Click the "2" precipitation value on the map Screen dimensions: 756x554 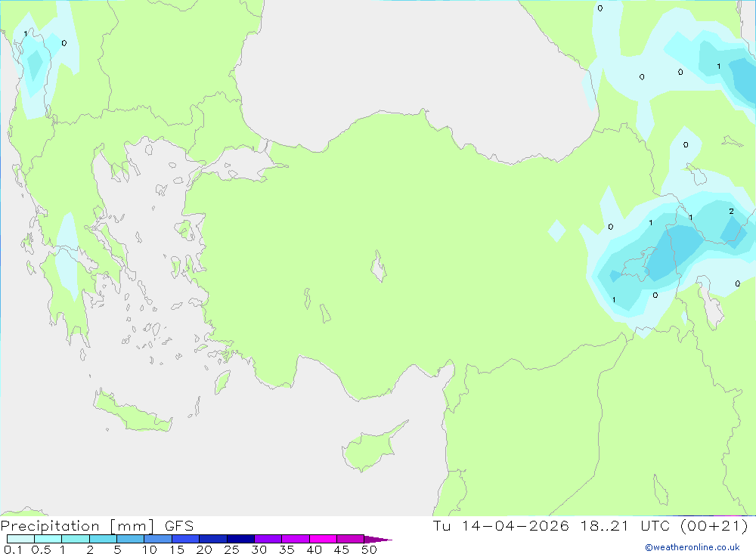pos(731,211)
